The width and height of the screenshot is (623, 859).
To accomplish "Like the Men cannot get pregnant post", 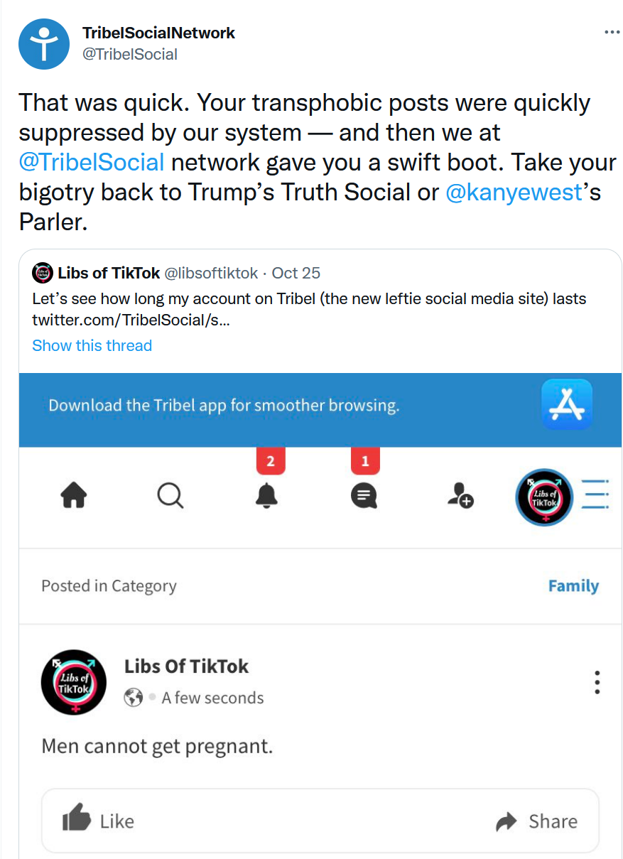I will pyautogui.click(x=99, y=821).
